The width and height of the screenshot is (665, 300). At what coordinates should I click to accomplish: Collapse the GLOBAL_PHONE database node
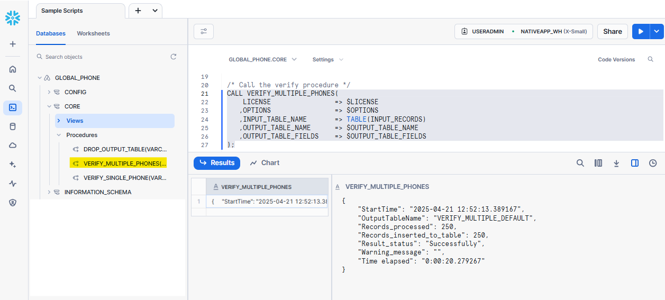click(x=40, y=78)
